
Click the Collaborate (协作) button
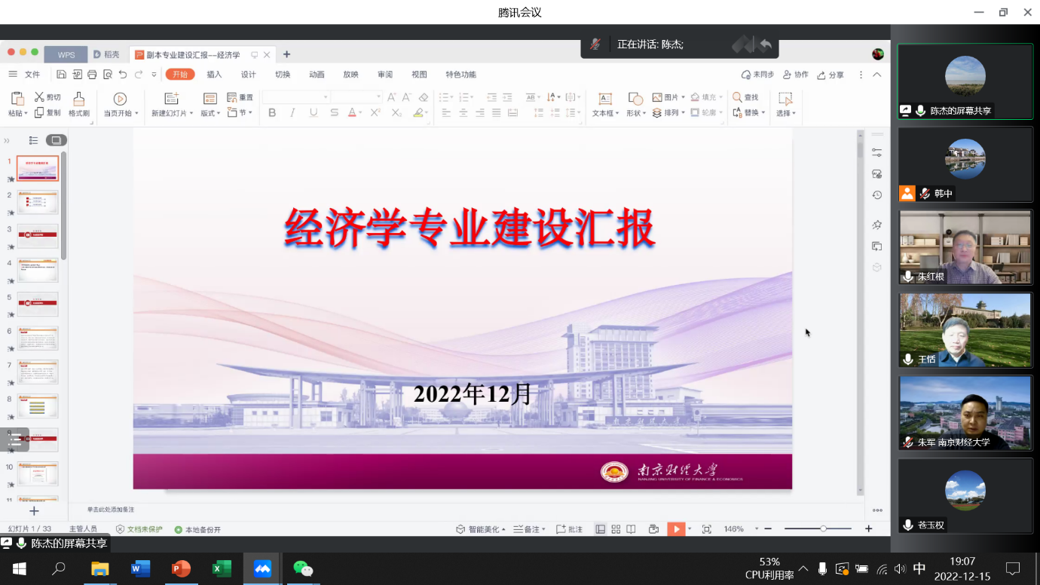coord(796,75)
